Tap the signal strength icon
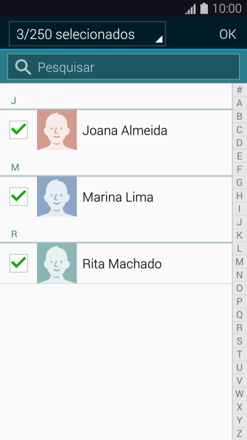247x440 pixels. [x=190, y=9]
